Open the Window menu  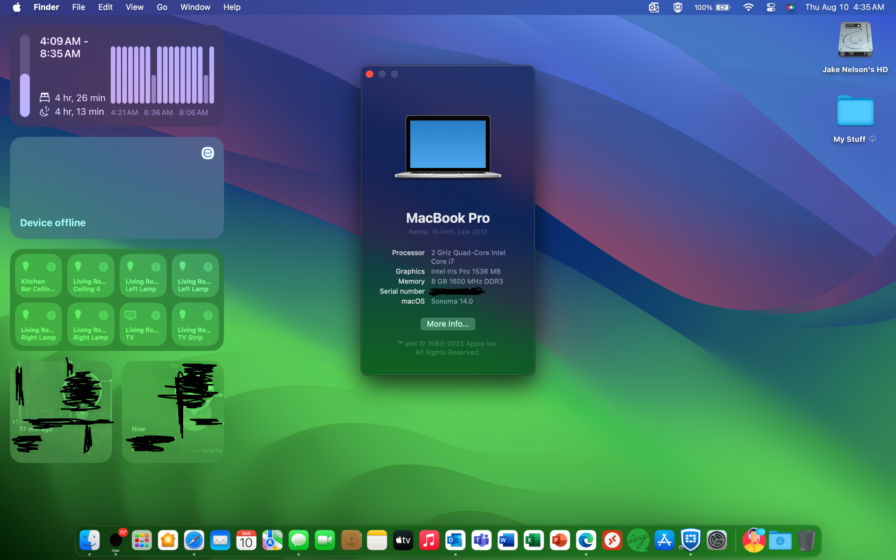(x=195, y=7)
